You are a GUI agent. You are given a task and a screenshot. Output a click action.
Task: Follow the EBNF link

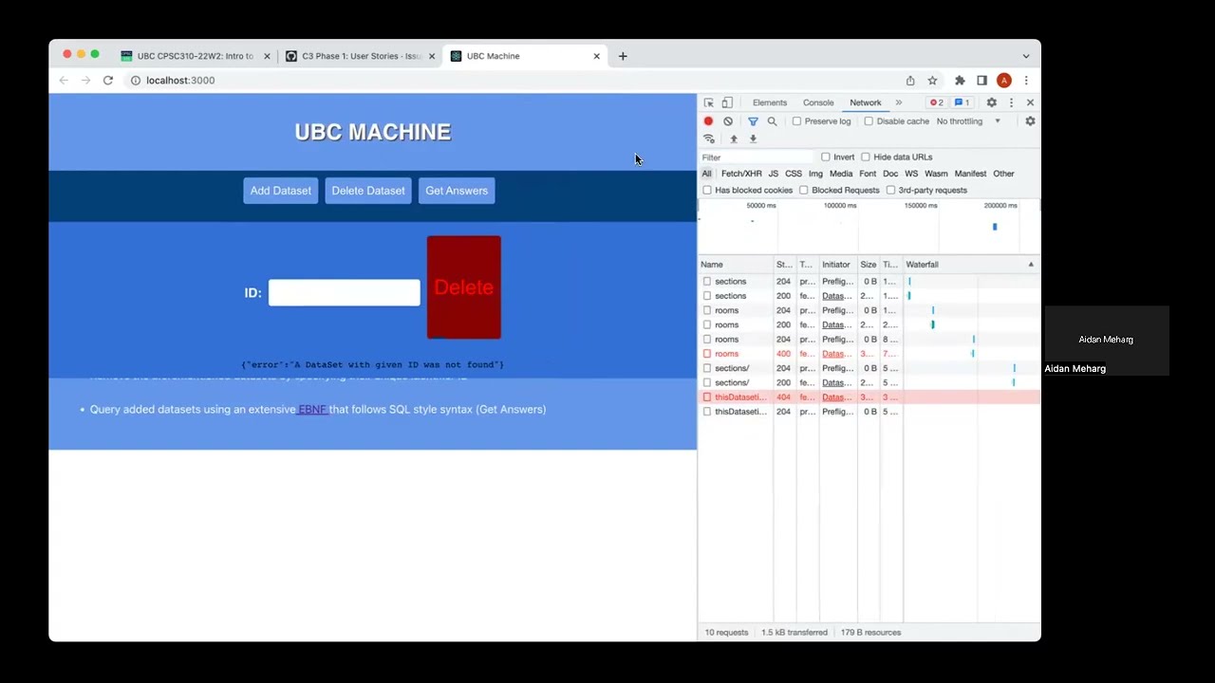312,410
